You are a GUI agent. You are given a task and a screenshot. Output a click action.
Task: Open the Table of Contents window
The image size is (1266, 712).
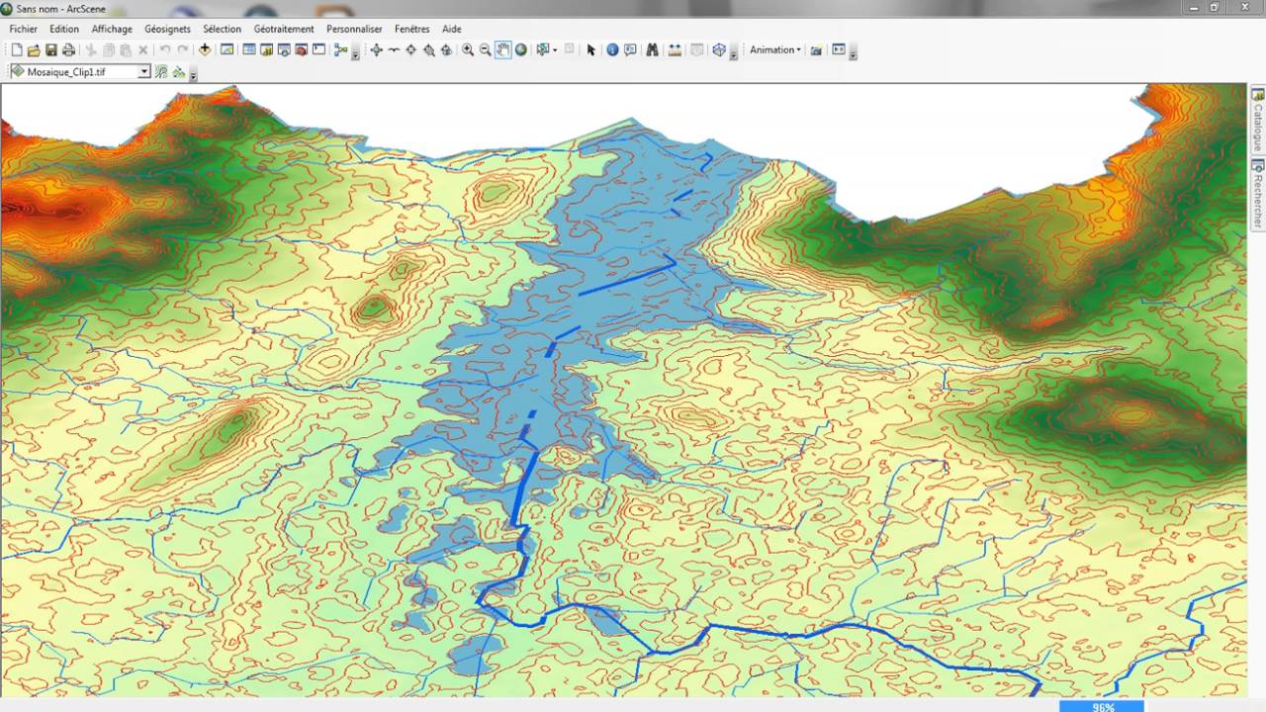point(249,49)
